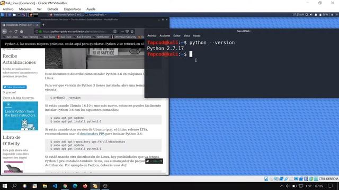Click the Twitter Follow button in sidebar
The width and height of the screenshot is (339, 190).
[14, 87]
